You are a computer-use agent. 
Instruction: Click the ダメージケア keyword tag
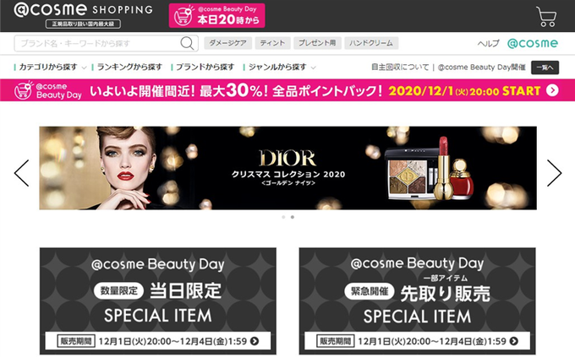[x=227, y=43]
